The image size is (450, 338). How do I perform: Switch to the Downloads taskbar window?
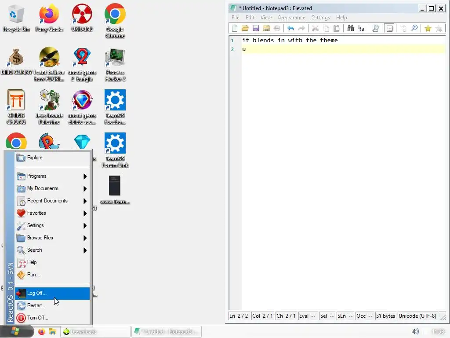[x=95, y=332]
